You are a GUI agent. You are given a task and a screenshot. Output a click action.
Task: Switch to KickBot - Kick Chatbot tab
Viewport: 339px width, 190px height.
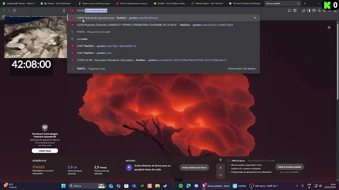click(x=171, y=3)
